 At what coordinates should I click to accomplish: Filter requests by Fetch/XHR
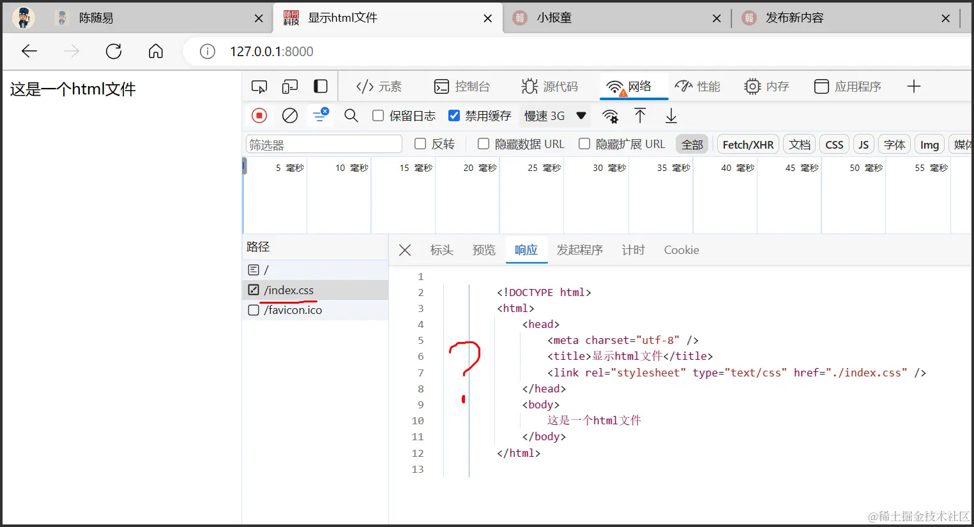748,145
